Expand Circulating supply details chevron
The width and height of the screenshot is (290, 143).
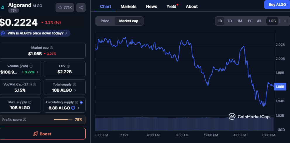pos(78,108)
